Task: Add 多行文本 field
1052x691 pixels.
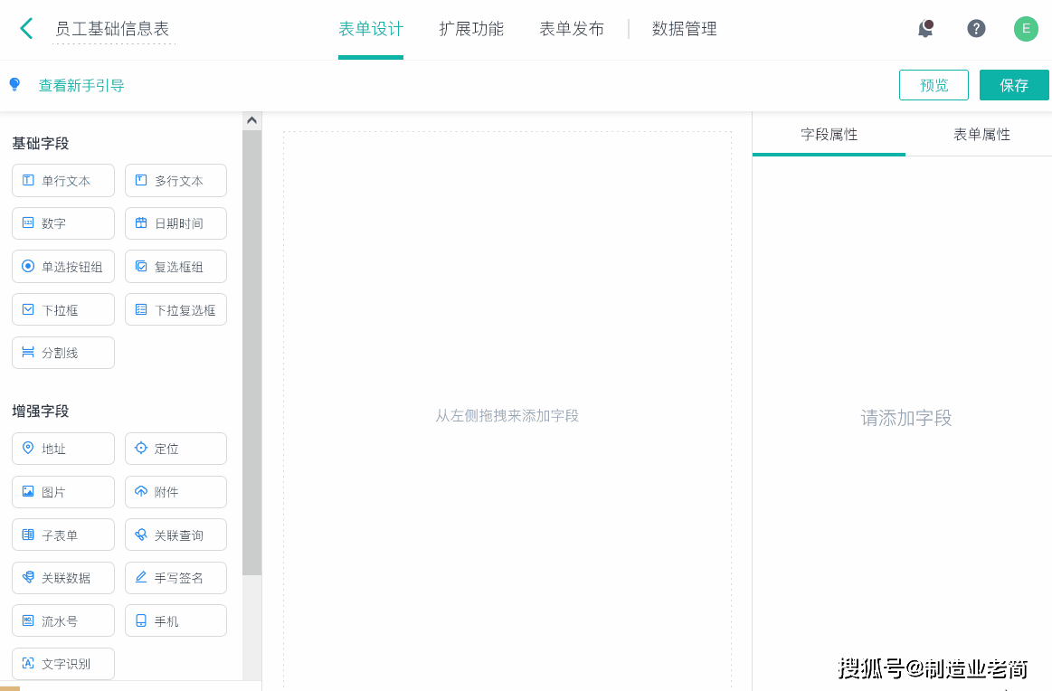Action: 175,181
